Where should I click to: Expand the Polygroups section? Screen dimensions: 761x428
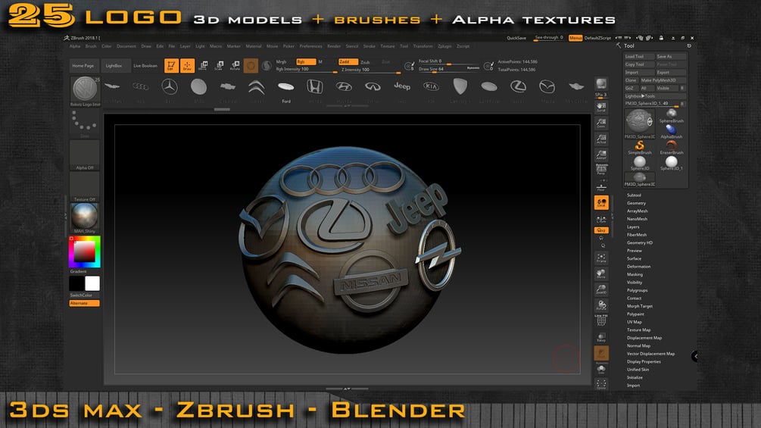638,290
